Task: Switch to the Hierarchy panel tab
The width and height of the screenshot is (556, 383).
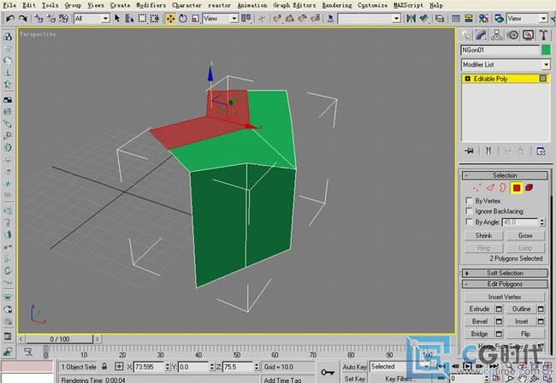Action: 497,35
